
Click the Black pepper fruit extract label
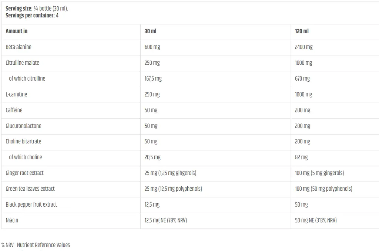click(31, 205)
